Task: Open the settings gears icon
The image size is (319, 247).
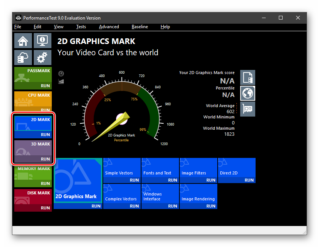Action: click(x=42, y=58)
